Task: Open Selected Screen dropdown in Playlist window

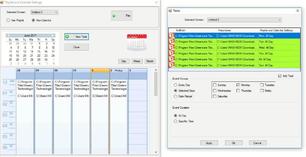Action: click(44, 12)
